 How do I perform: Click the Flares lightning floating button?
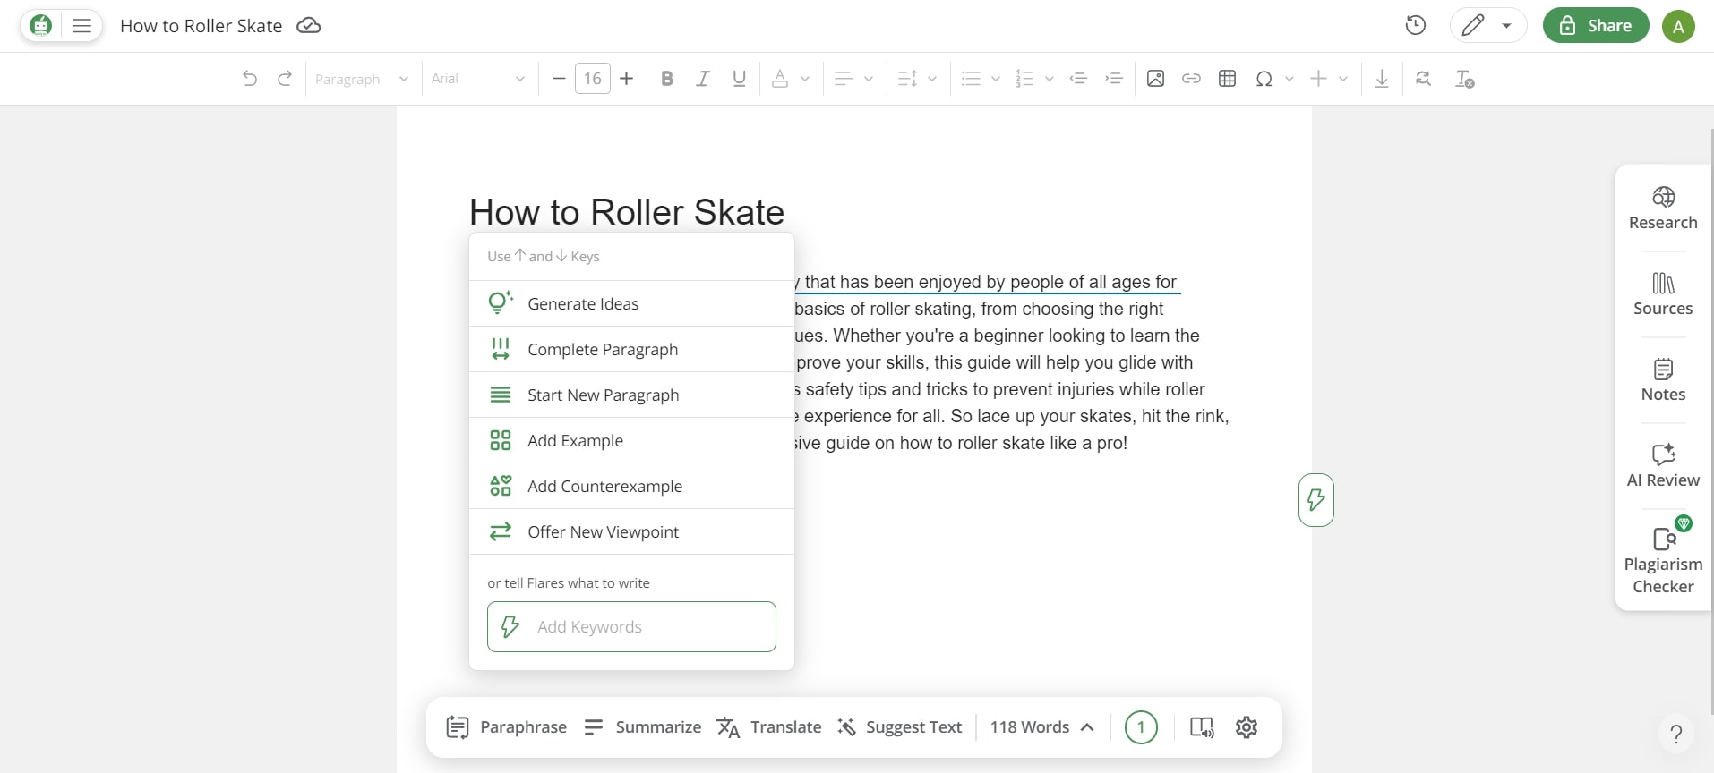point(1315,499)
